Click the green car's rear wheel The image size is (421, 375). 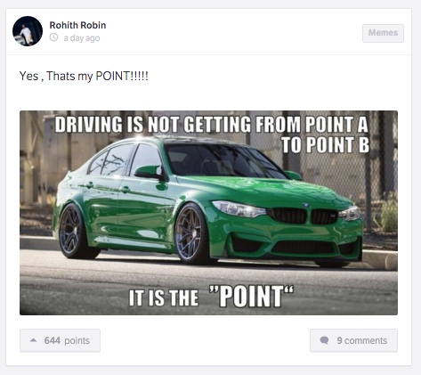(x=71, y=232)
